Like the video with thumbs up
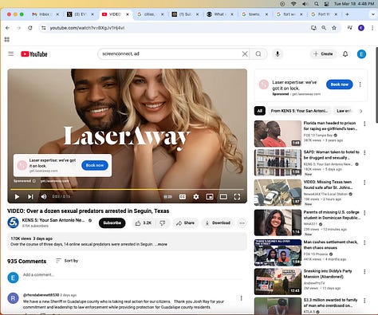Viewport: 378px width, 315px height. (144, 223)
